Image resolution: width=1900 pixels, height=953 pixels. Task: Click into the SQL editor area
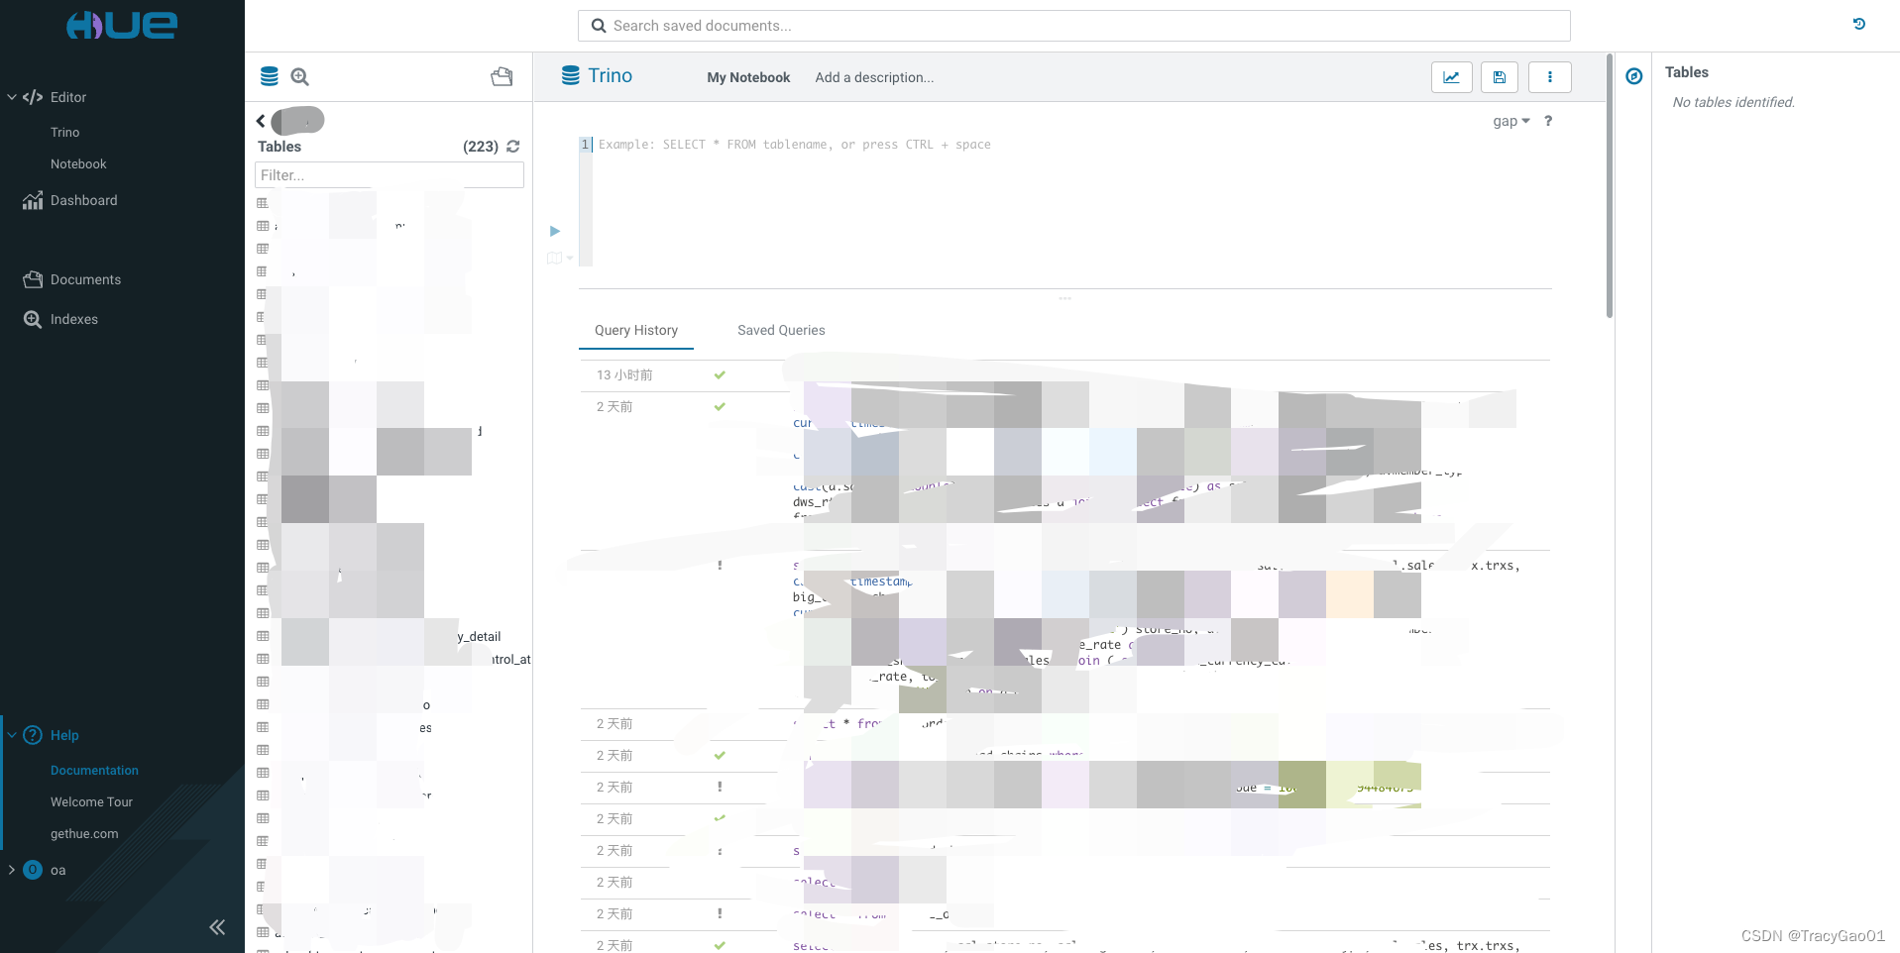click(x=1070, y=202)
